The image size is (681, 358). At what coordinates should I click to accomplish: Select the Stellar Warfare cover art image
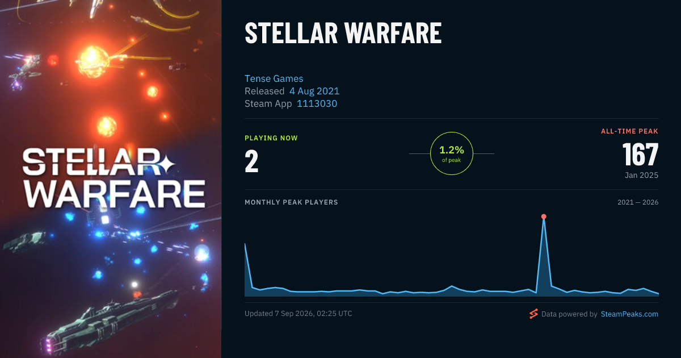coord(111,179)
